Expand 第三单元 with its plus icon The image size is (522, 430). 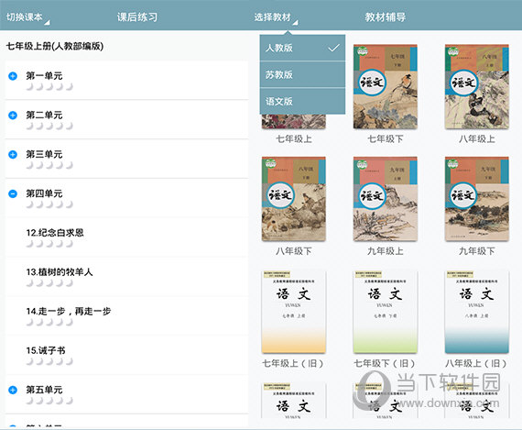pos(13,154)
